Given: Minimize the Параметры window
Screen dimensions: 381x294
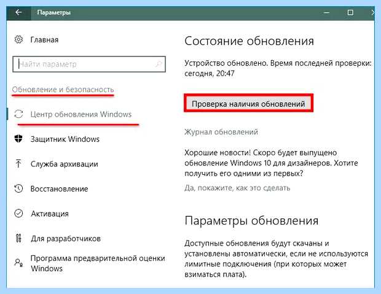Looking at the screenshot, I should pos(326,12).
